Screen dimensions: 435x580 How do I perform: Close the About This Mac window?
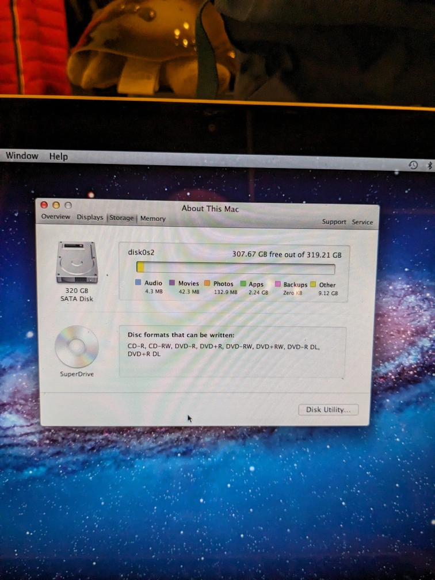point(44,205)
